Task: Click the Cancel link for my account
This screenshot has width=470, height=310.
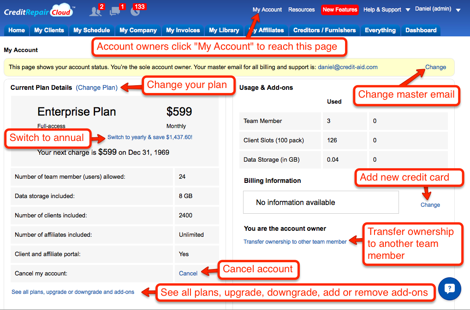Action: click(x=188, y=273)
